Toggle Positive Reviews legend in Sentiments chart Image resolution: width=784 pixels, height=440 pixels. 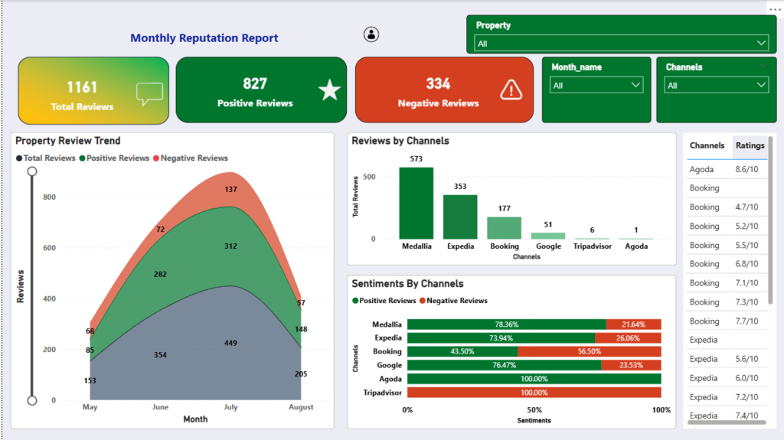(x=384, y=301)
